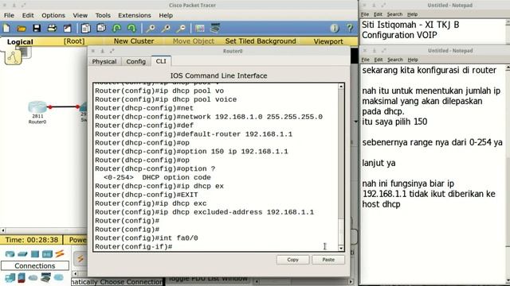Click the Zoom Out magnifier icon
Viewport: 510px width, 286px height.
181,29
